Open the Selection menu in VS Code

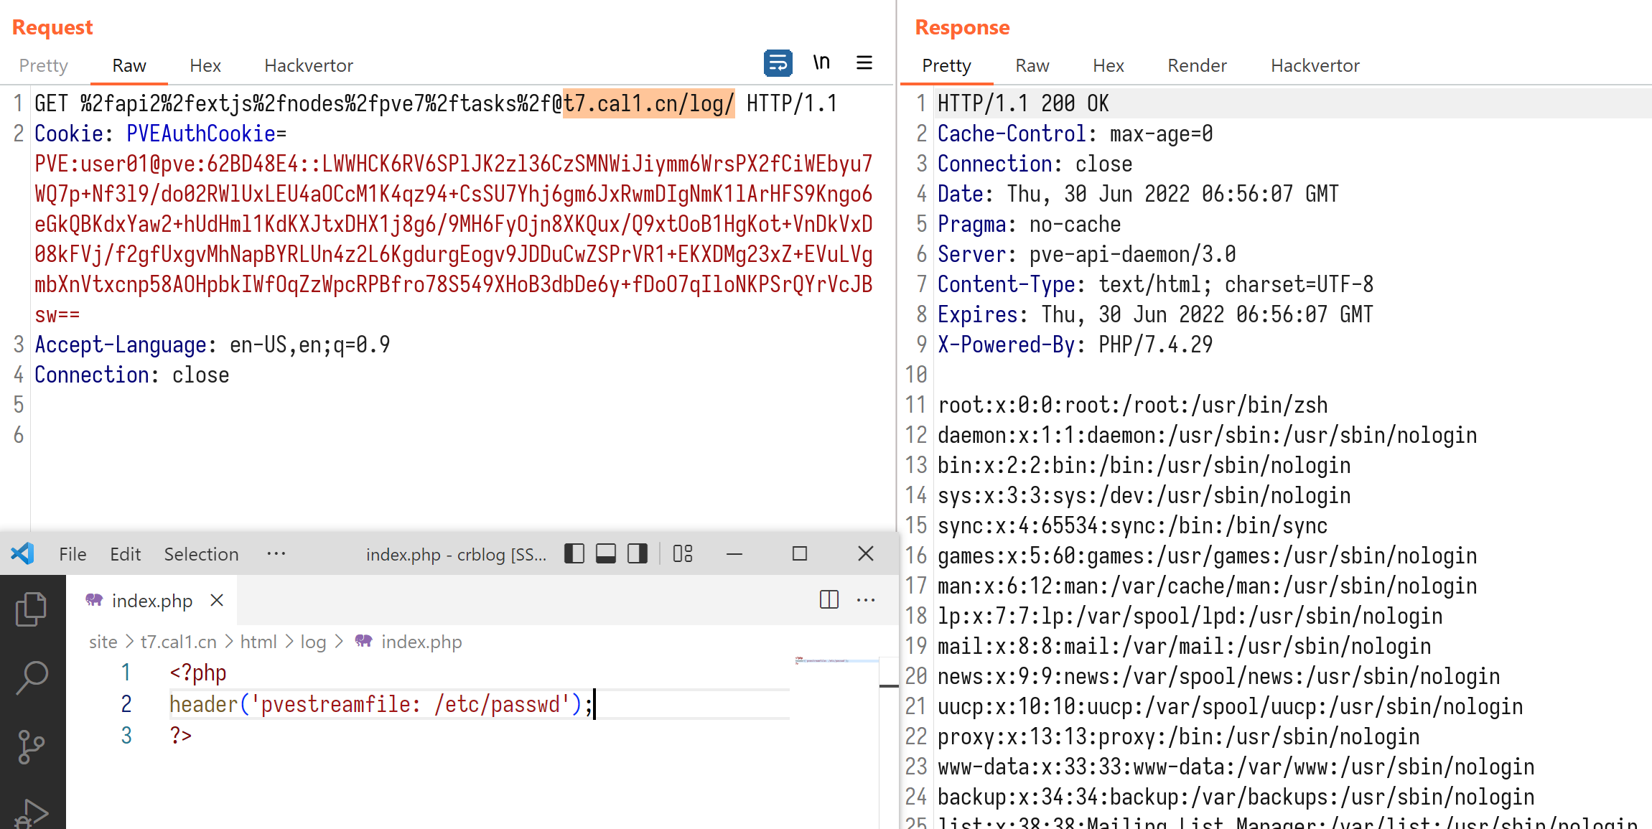click(x=201, y=554)
